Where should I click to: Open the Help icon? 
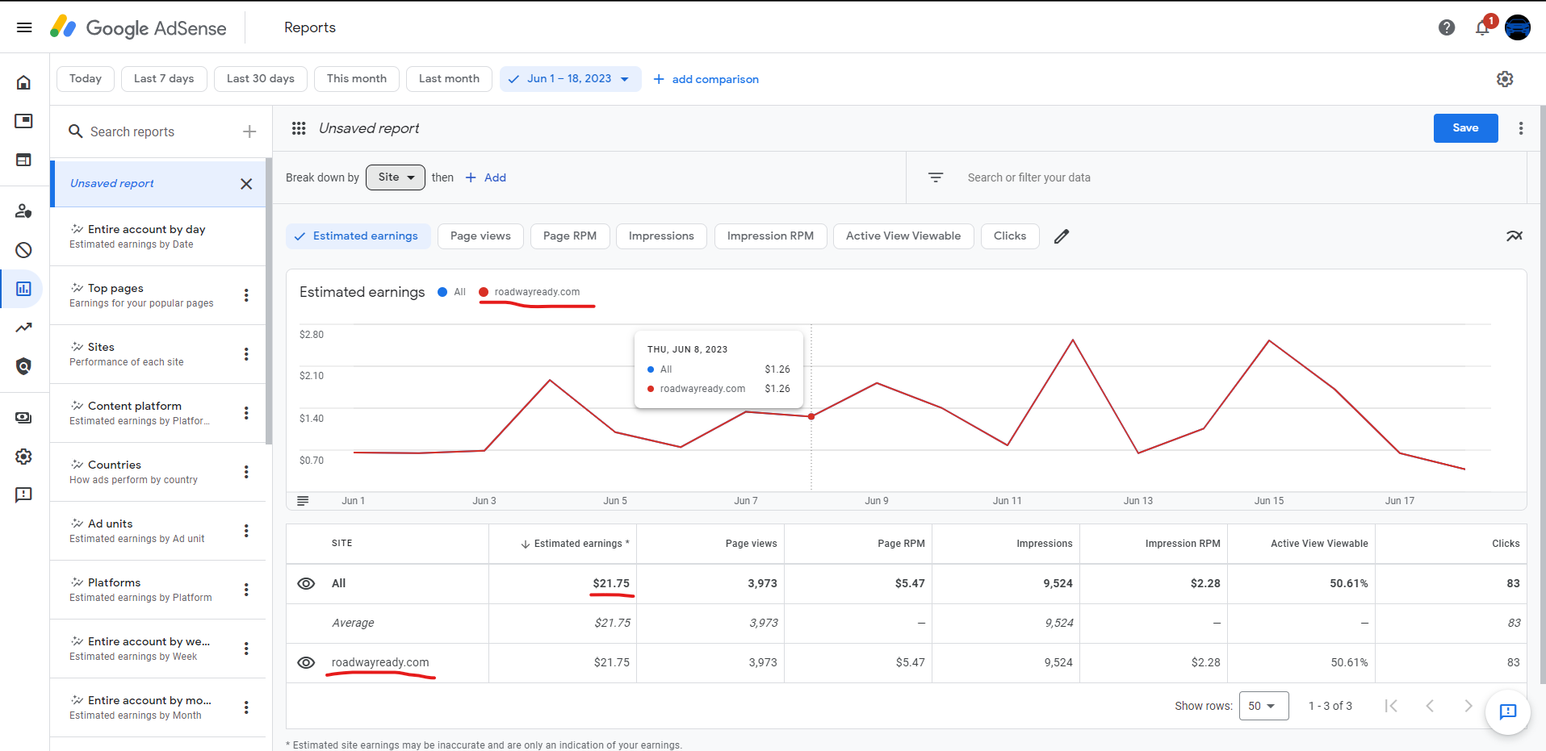[1447, 27]
